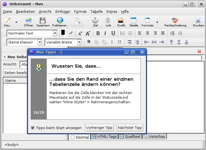Viewport: 206px width, 150px height.
Task: Click the Formular form icon
Action: [147, 22]
